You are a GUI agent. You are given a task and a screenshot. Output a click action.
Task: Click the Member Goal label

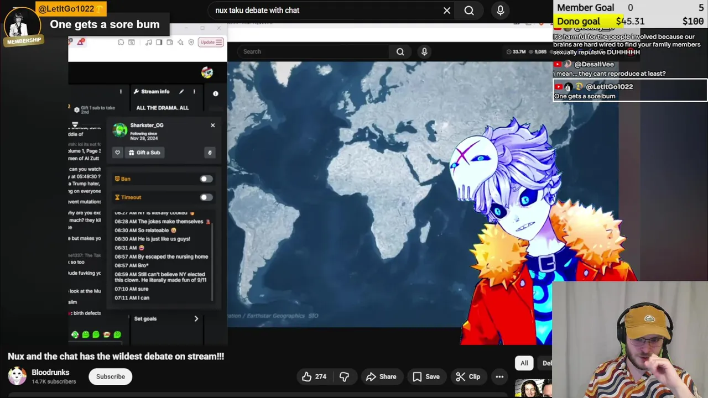[585, 8]
